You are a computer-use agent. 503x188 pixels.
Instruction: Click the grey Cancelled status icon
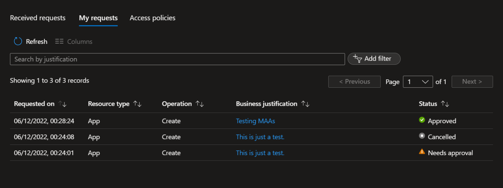click(x=422, y=136)
